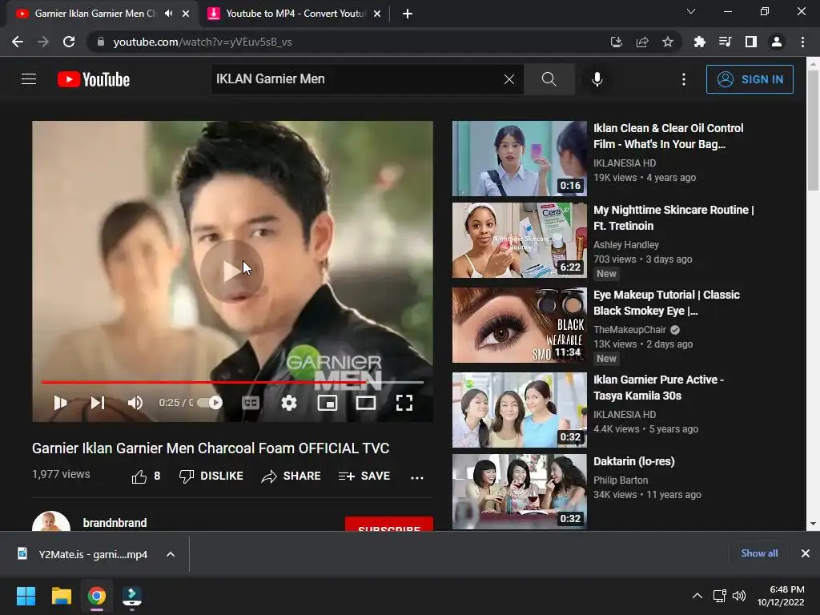Switch to theater mode
The image size is (820, 615).
[x=366, y=403]
